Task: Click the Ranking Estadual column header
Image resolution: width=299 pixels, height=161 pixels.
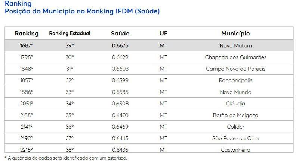Action: (x=70, y=34)
